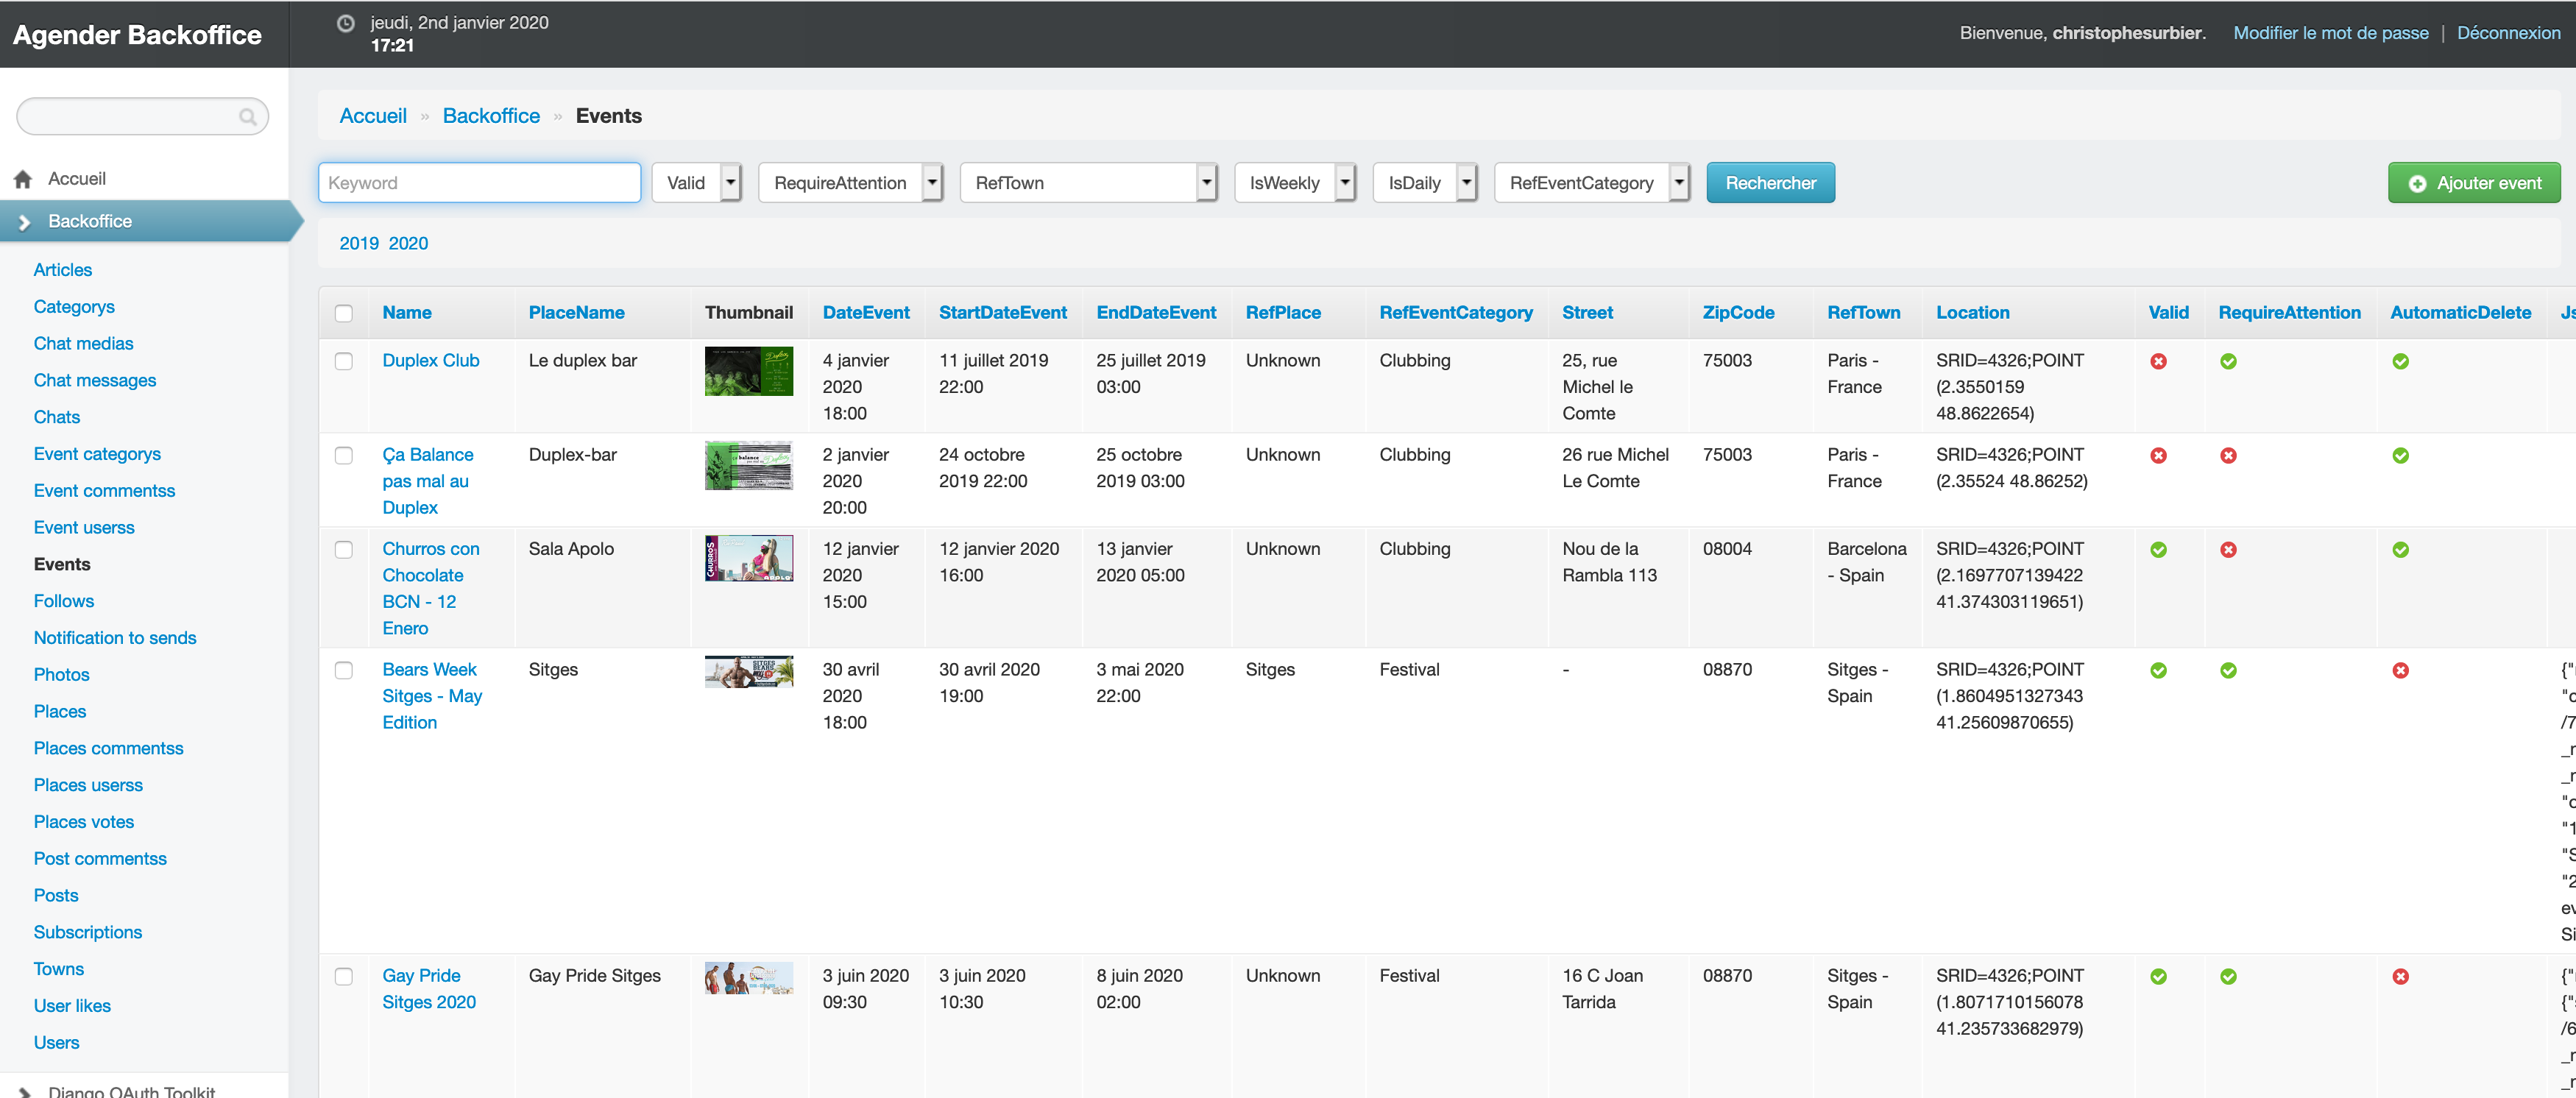Click the clock icon next to the date
Screen dimensions: 2576x1098
(x=345, y=23)
